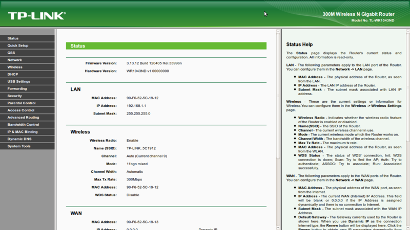Click firmware version 3.13.12 Build value

154,63
